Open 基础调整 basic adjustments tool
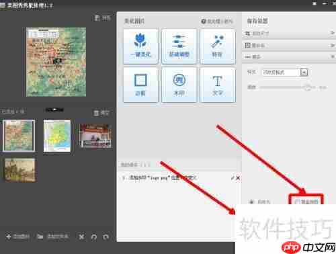336x254 pixels. 179,46
